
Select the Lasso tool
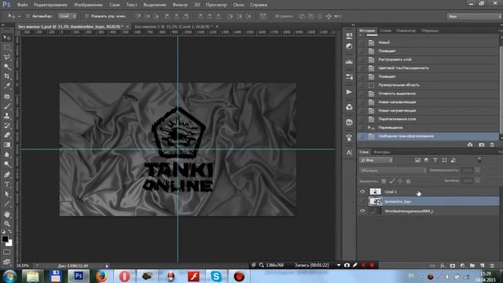click(7, 57)
